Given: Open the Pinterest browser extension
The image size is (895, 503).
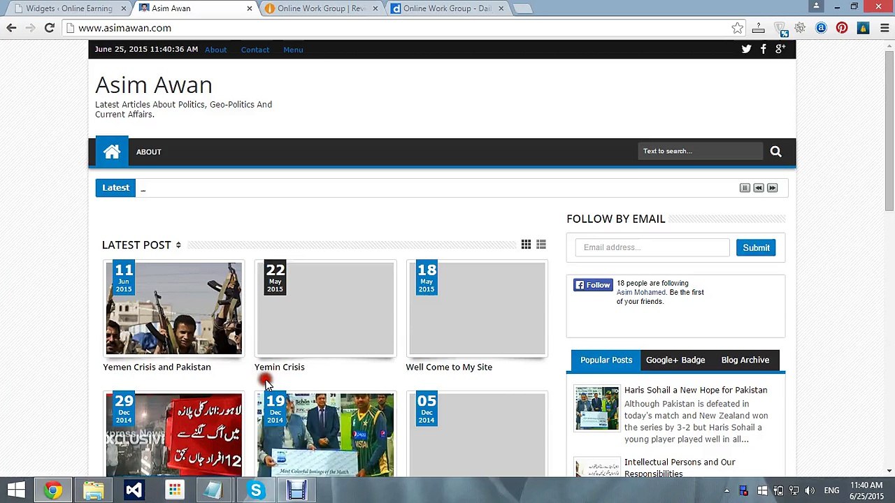Looking at the screenshot, I should pyautogui.click(x=842, y=28).
